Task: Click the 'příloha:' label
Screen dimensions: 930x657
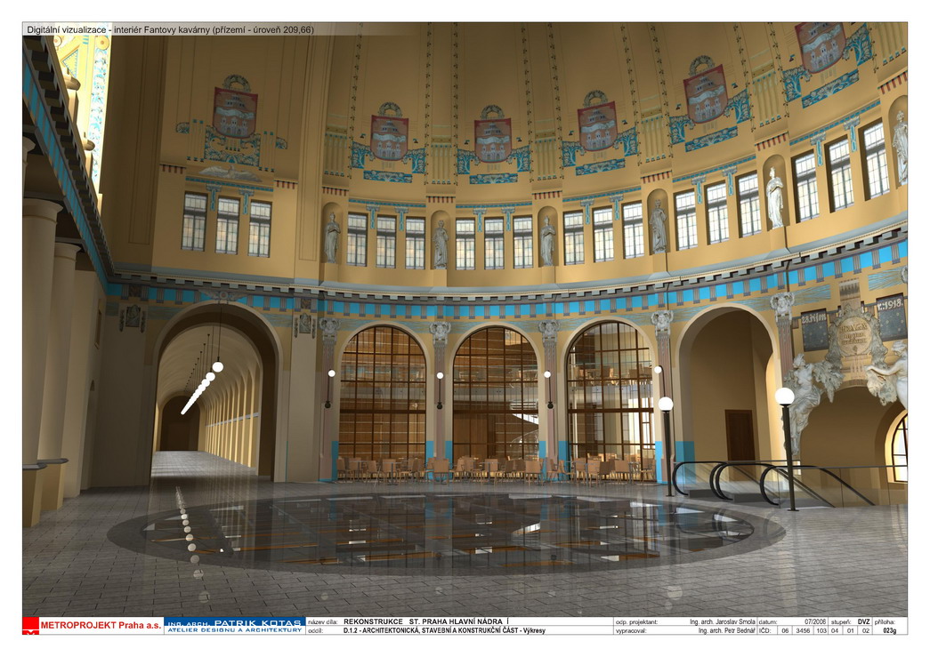Action: tap(885, 622)
